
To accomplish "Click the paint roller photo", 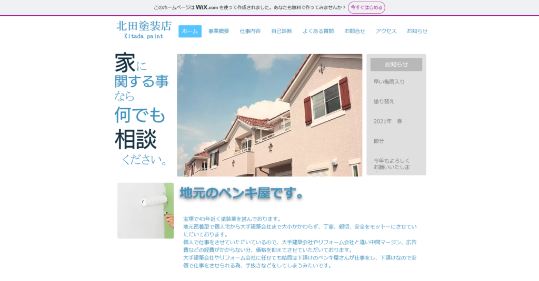I will pos(145,211).
